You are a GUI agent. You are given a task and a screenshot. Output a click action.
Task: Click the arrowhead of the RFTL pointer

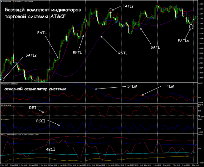click(x=83, y=36)
